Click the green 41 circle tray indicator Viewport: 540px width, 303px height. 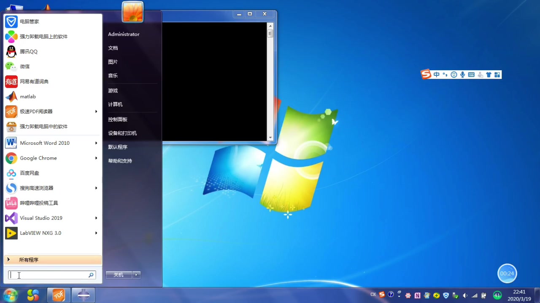(x=497, y=295)
